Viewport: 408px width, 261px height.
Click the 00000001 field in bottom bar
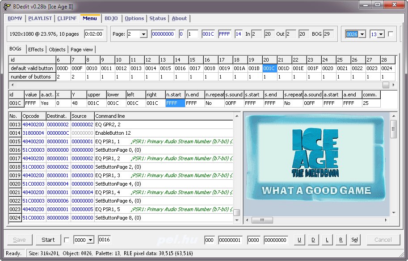(x=230, y=240)
